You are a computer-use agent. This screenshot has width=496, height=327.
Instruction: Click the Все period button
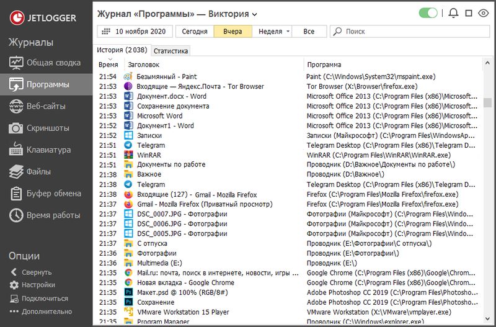point(309,31)
